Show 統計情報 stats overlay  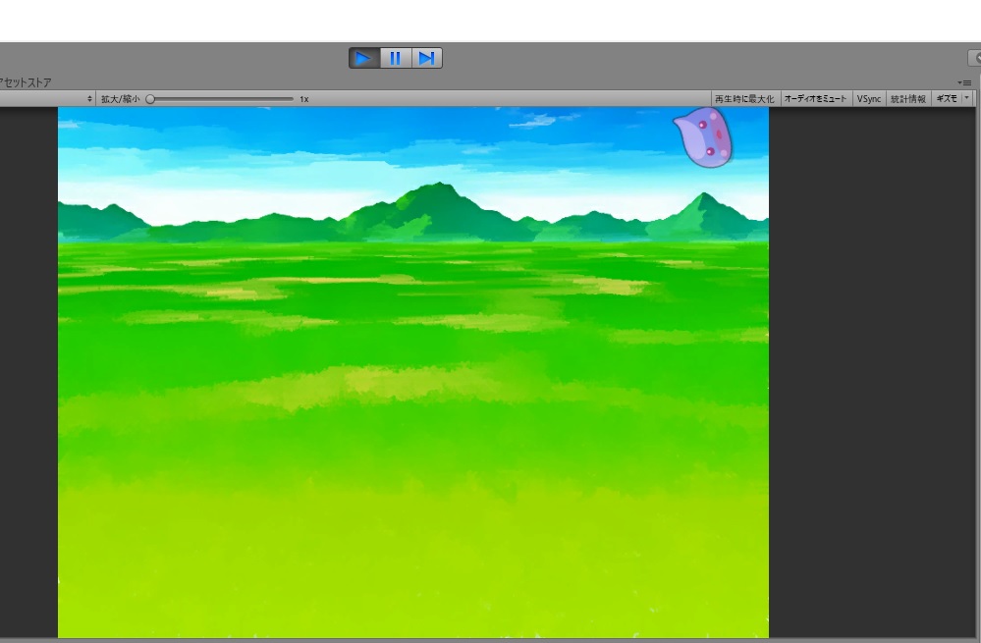tap(907, 99)
